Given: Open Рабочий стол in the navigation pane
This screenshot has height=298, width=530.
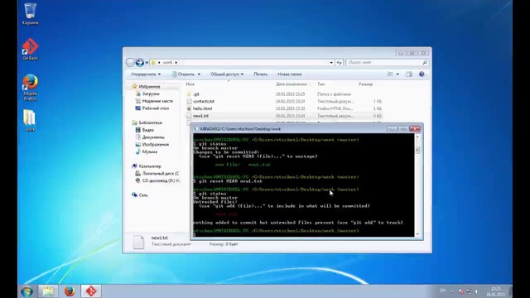Looking at the screenshot, I should [155, 108].
